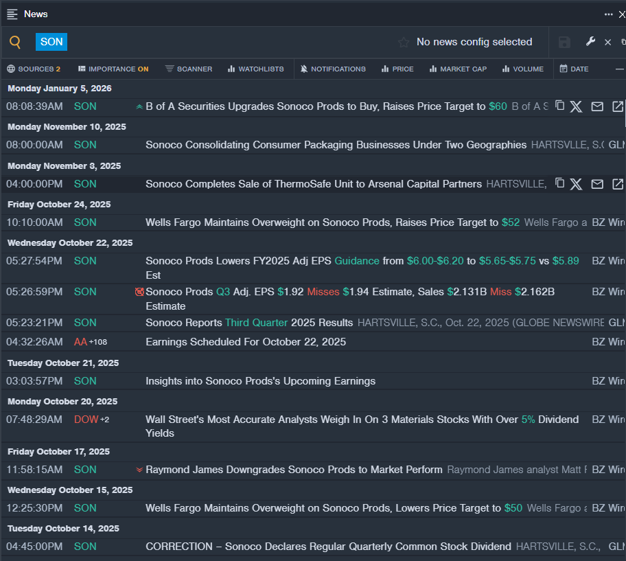Copy the B of A upgrade headline

[559, 106]
